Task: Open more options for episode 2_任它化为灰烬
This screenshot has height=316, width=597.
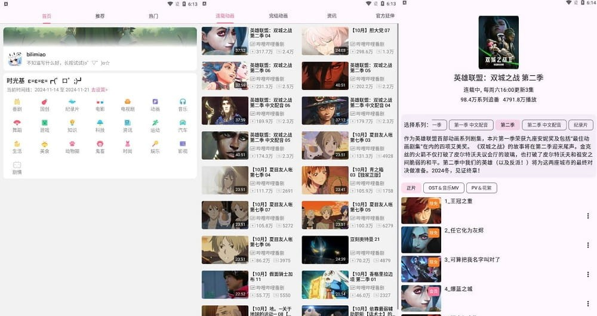Action: pos(588,245)
